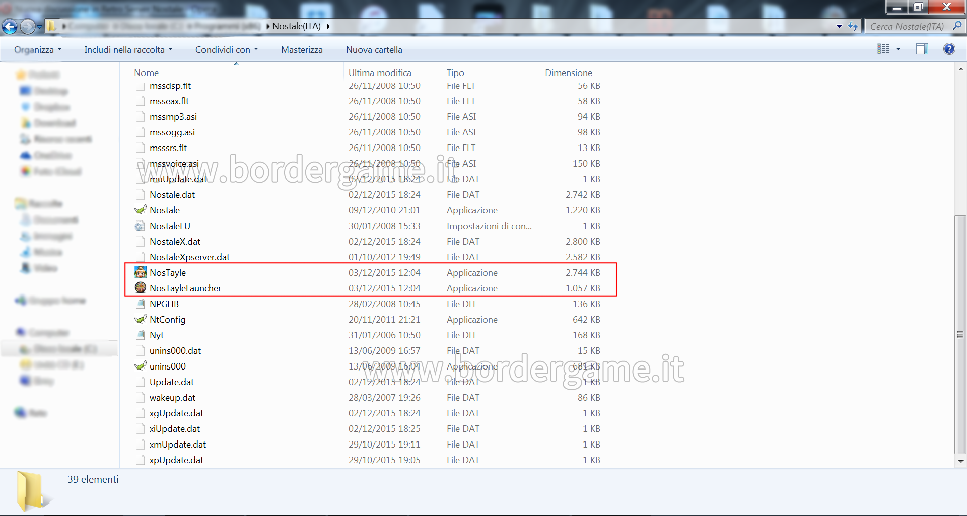Select the msseax.flt file icon
Viewport: 967px width, 516px height.
141,101
